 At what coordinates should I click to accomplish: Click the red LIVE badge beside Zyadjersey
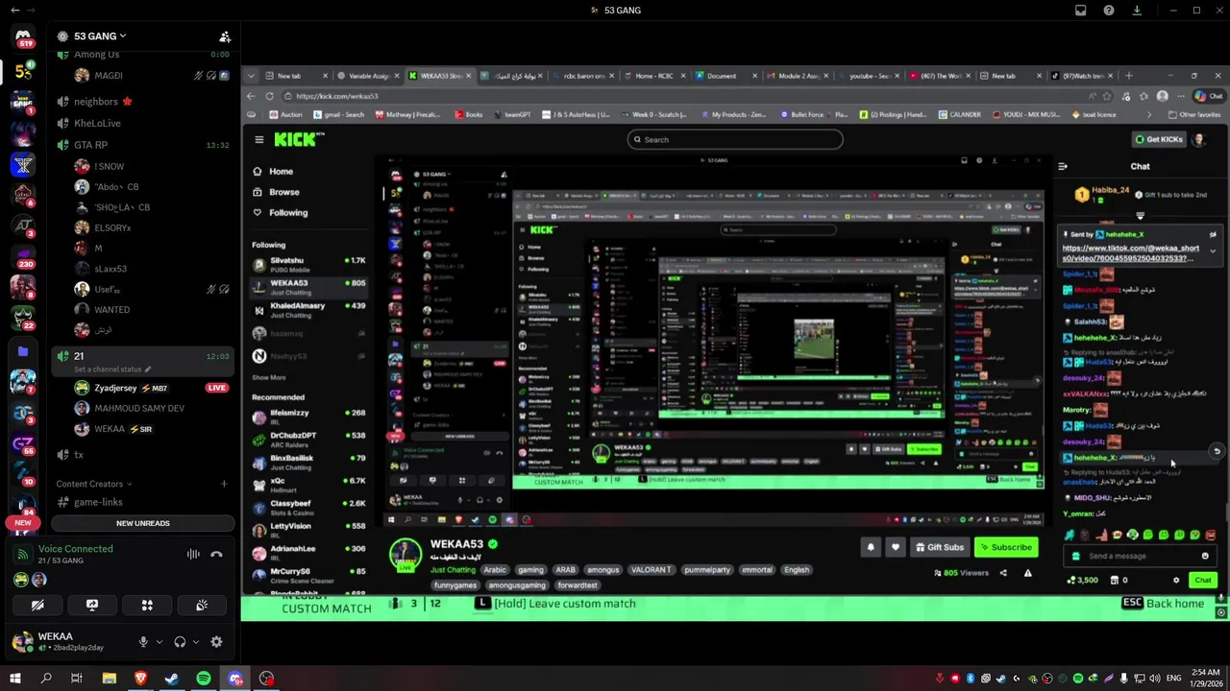(217, 388)
